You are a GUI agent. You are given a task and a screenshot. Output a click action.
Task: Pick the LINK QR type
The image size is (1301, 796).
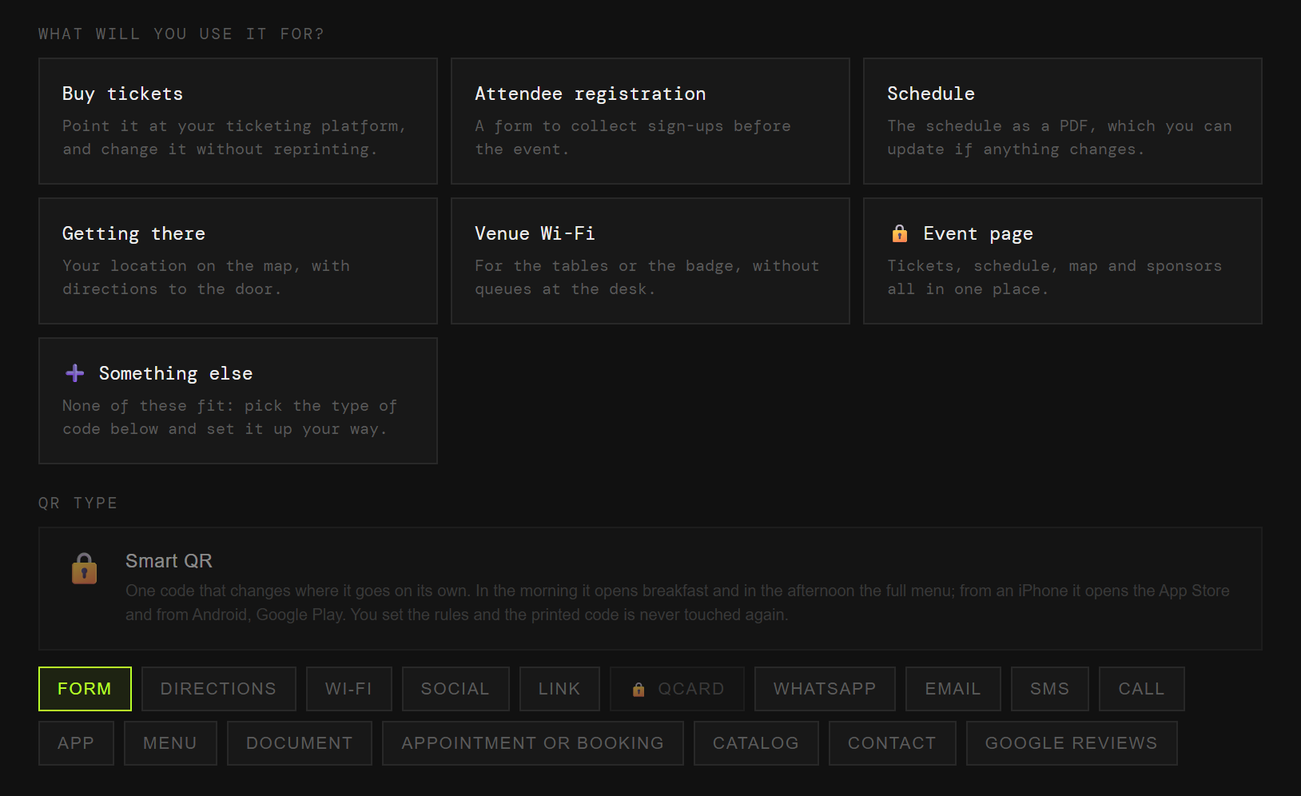coord(559,689)
